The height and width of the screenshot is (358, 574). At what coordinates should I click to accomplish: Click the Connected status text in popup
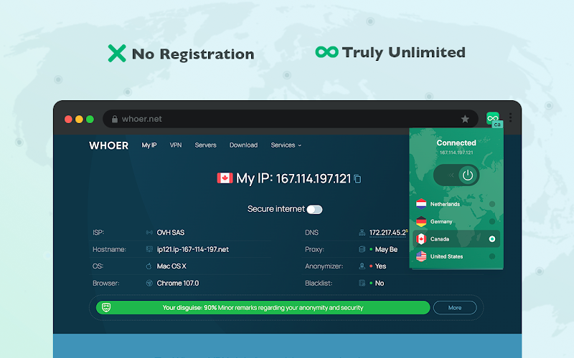[x=456, y=142]
